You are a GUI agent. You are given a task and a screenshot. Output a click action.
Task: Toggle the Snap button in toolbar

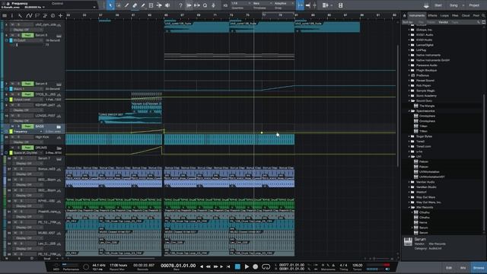pos(301,5)
